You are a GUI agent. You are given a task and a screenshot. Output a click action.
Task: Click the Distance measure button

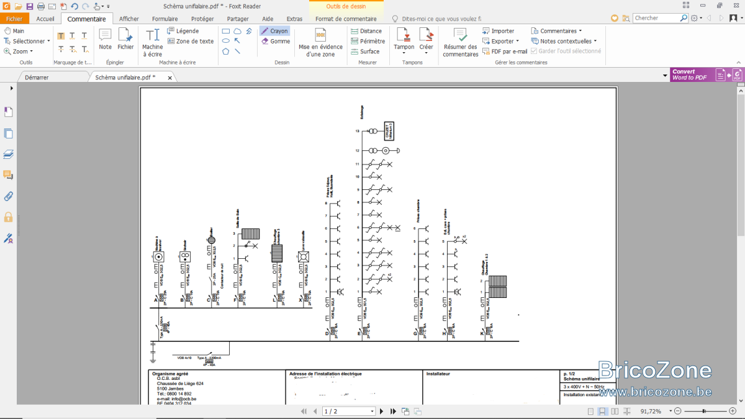(366, 31)
